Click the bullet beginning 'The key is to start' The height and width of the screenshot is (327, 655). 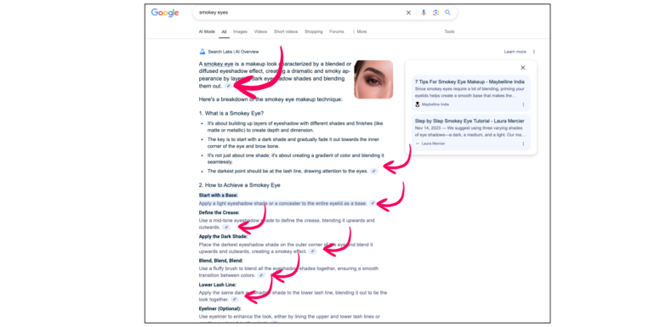[293, 143]
